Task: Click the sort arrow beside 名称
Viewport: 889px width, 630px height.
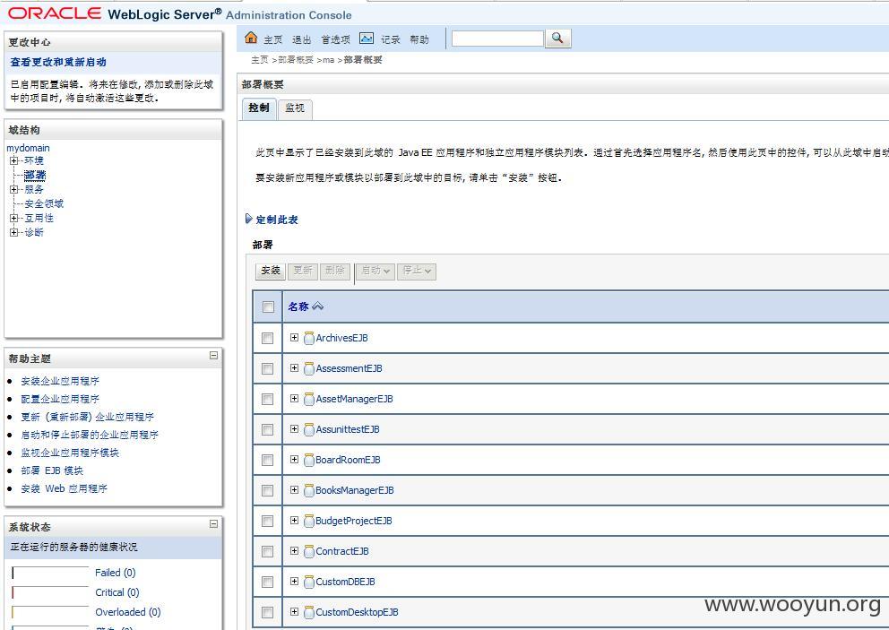Action: [317, 306]
